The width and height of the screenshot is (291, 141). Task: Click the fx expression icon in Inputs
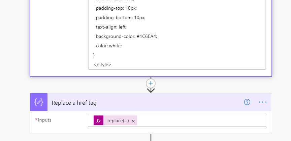(x=98, y=121)
